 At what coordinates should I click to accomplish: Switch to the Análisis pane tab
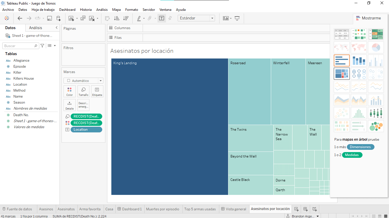coord(36,28)
